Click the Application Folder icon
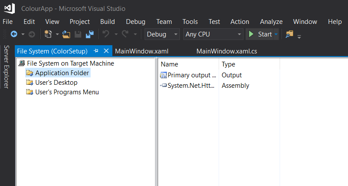The width and height of the screenshot is (348, 186). 30,73
